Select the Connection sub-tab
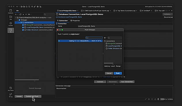 (x=62, y=20)
